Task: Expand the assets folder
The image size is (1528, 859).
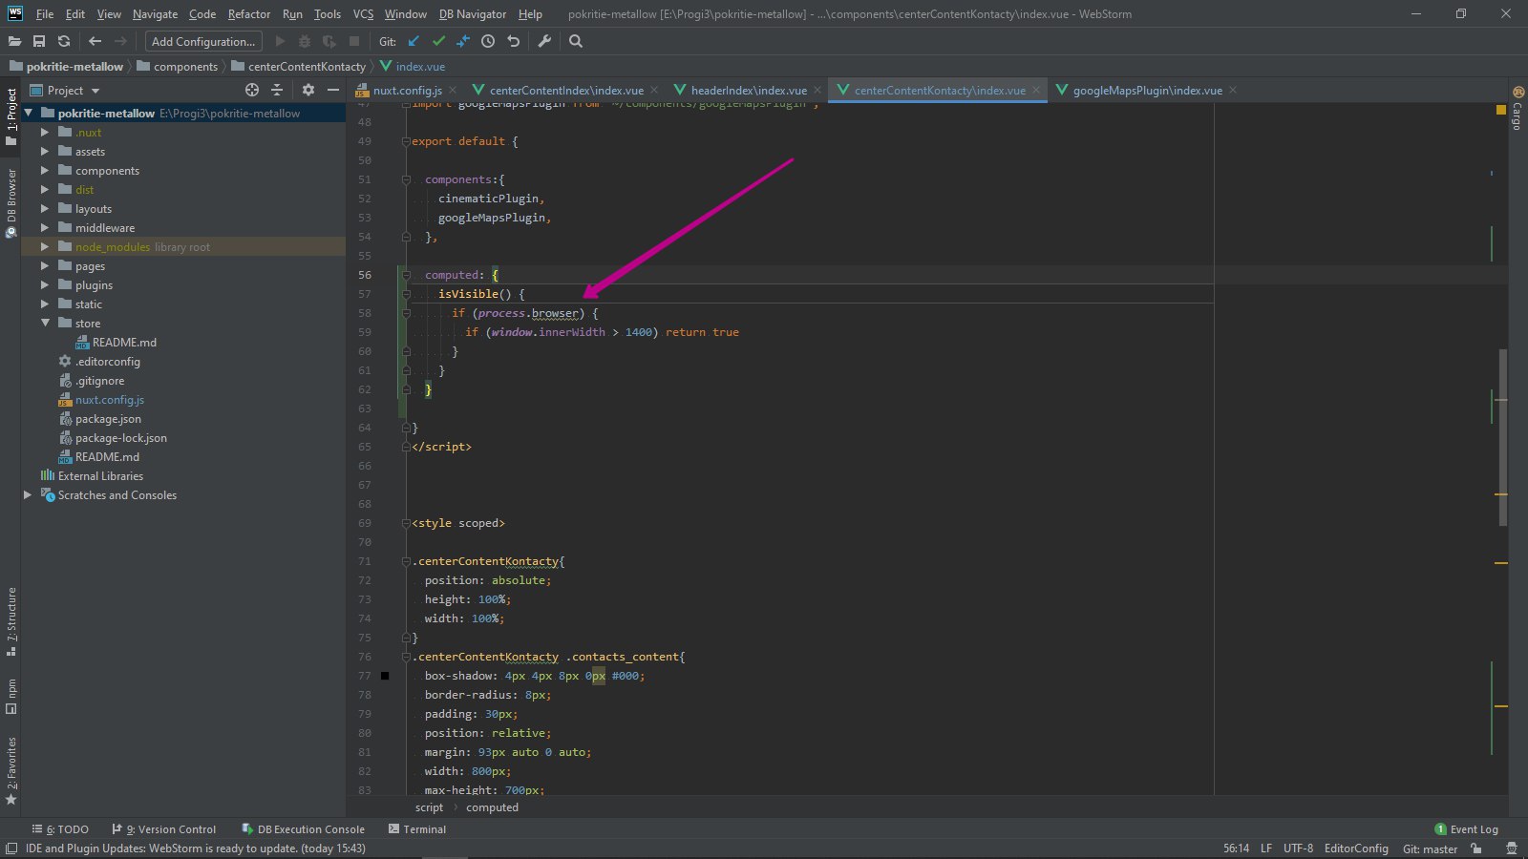Action: point(44,151)
